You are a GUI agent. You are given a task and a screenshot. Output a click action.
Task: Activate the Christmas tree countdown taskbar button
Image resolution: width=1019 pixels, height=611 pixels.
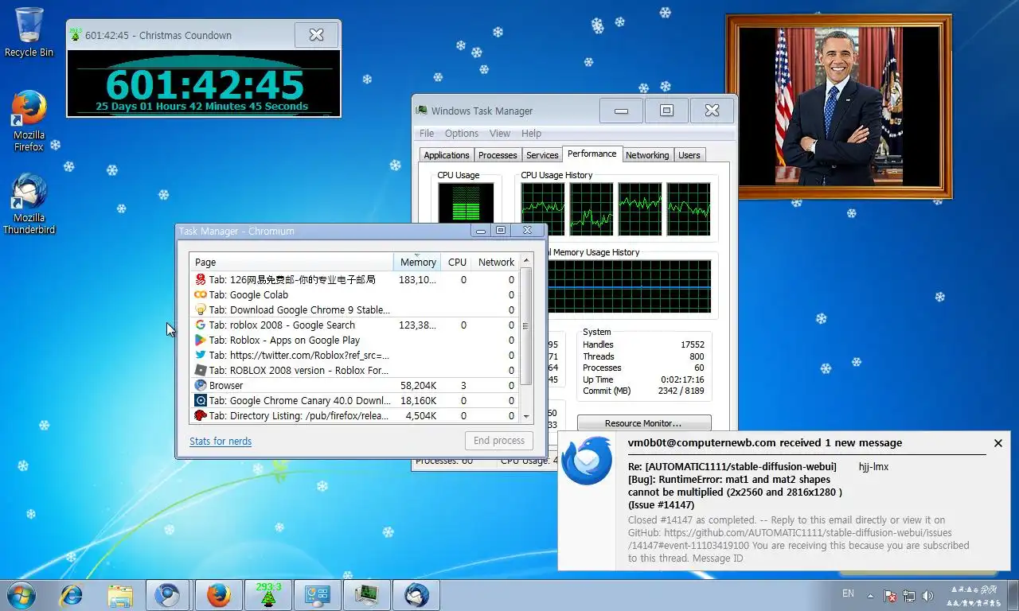coord(268,595)
